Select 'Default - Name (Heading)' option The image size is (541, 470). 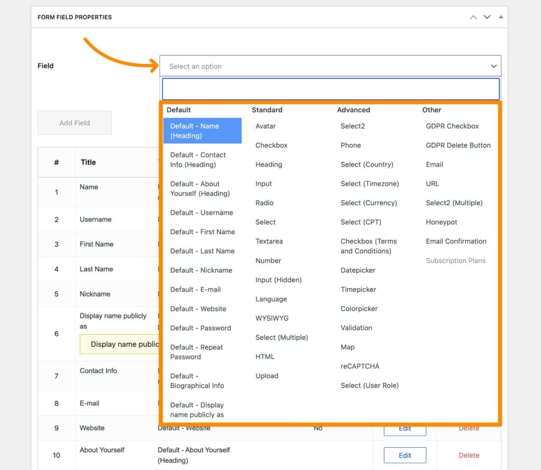pyautogui.click(x=202, y=131)
